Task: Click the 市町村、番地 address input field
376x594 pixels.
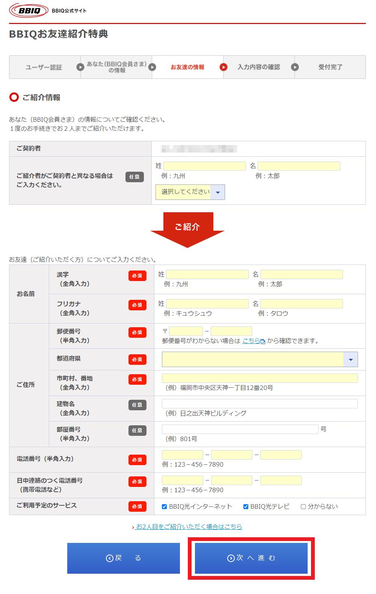Action: pyautogui.click(x=260, y=378)
